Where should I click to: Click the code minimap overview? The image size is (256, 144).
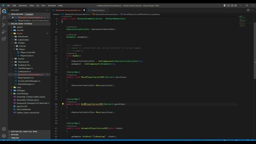tap(244, 21)
